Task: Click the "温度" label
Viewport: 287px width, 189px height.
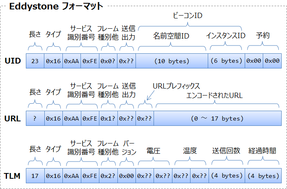Action: (x=190, y=150)
